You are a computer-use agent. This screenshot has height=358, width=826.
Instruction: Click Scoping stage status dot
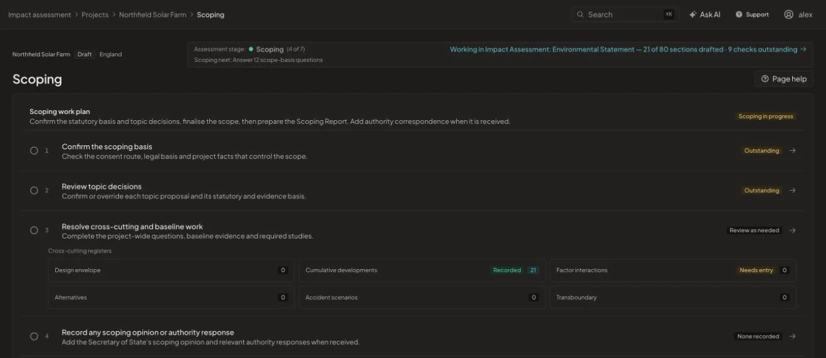(251, 49)
